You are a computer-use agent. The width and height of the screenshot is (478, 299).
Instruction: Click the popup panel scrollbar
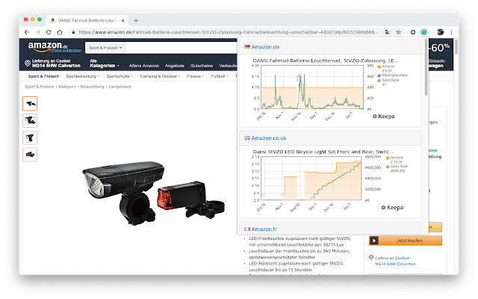point(426,68)
